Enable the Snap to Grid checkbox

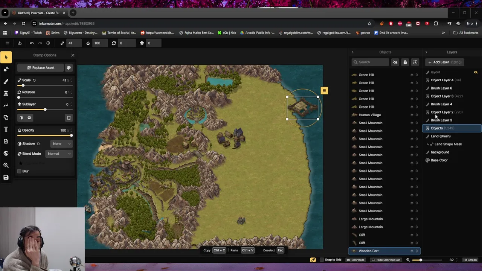pyautogui.click(x=322, y=260)
